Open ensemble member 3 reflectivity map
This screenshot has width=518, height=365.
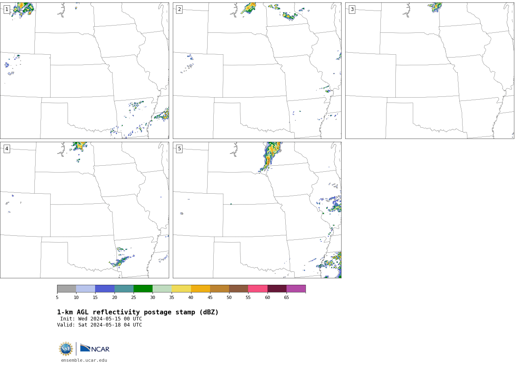click(430, 70)
